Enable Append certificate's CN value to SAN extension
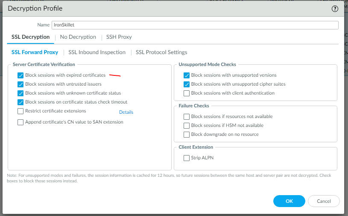This screenshot has height=216, width=348. pos(21,122)
